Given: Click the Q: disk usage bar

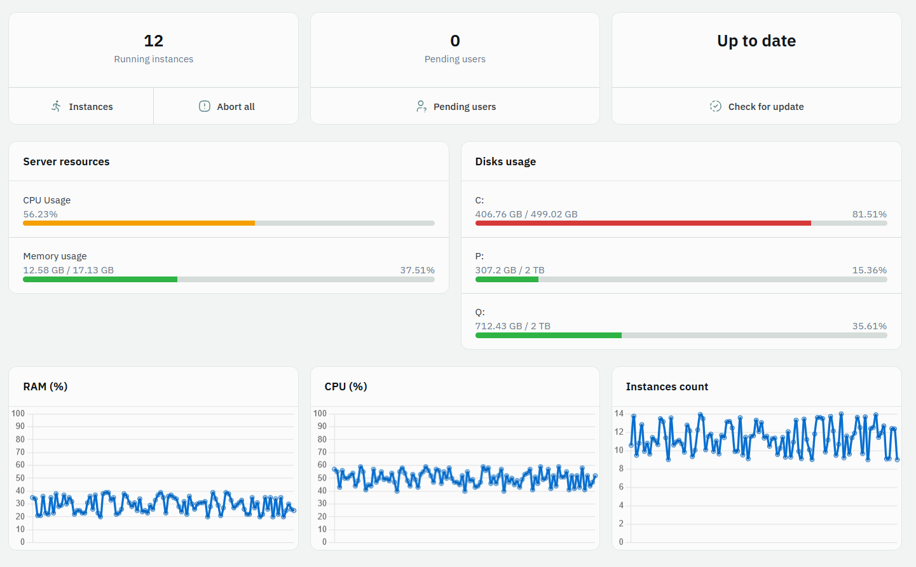Looking at the screenshot, I should tap(681, 335).
